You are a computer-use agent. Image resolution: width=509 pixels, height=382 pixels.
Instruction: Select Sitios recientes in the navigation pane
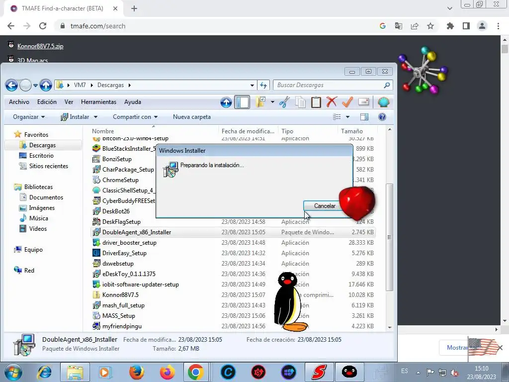[49, 166]
